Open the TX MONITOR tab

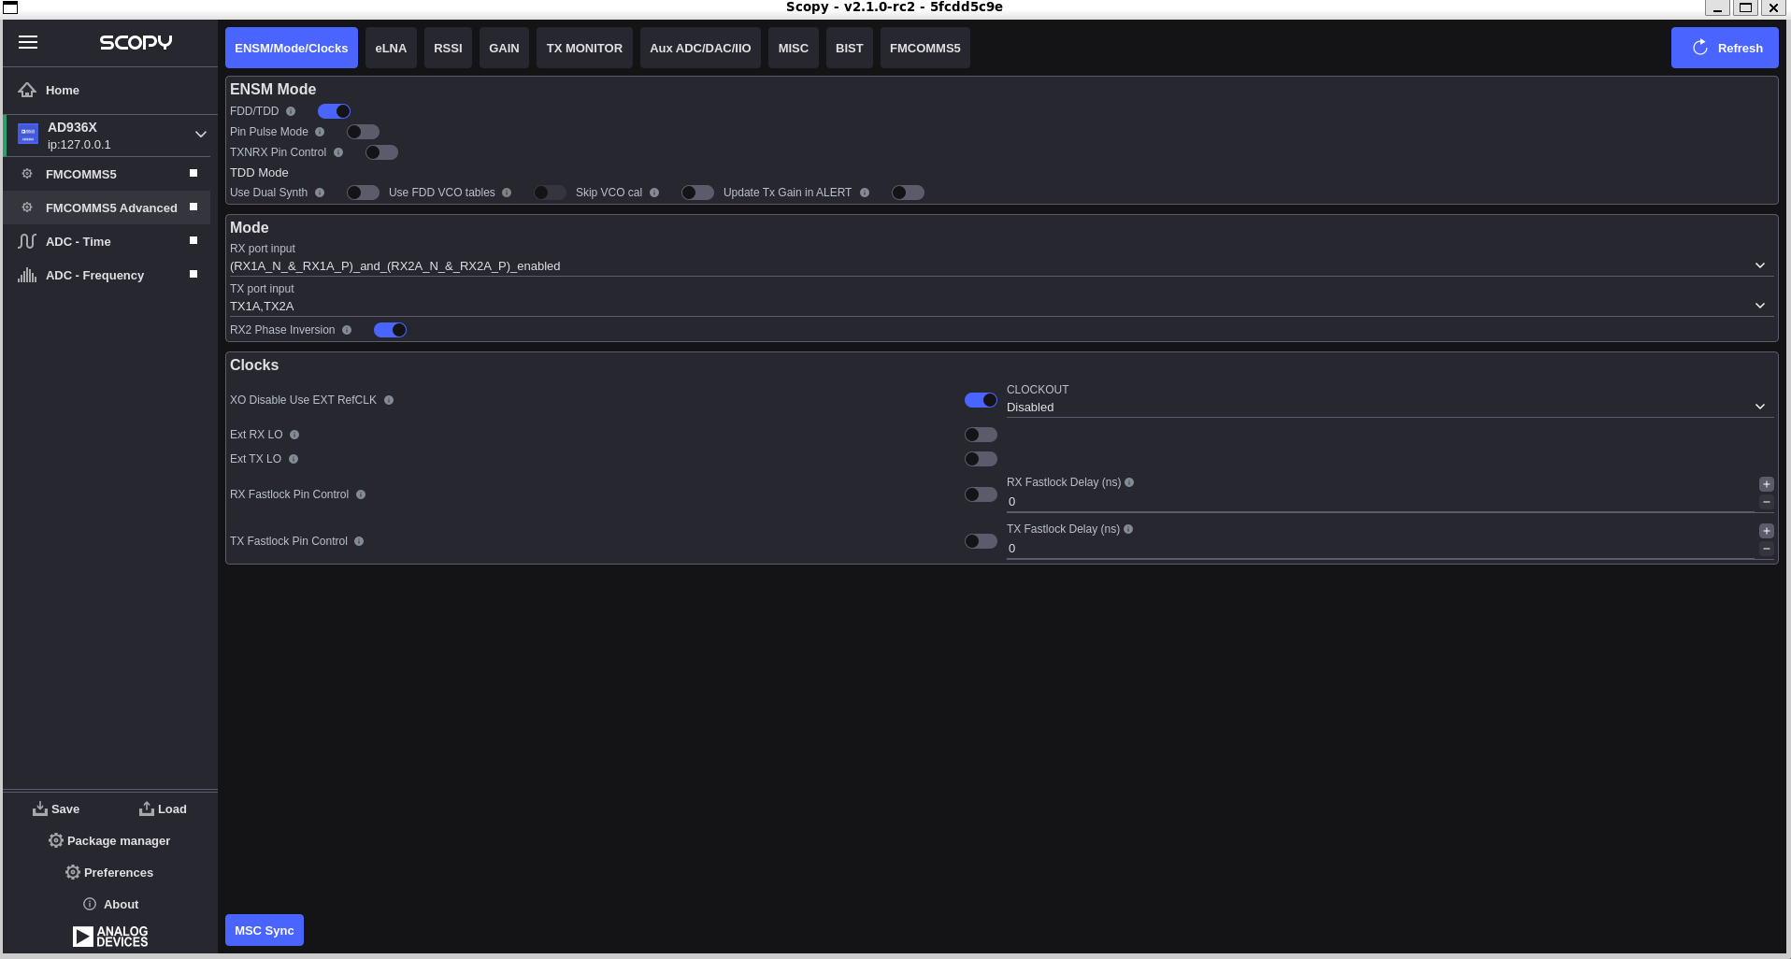click(x=584, y=48)
